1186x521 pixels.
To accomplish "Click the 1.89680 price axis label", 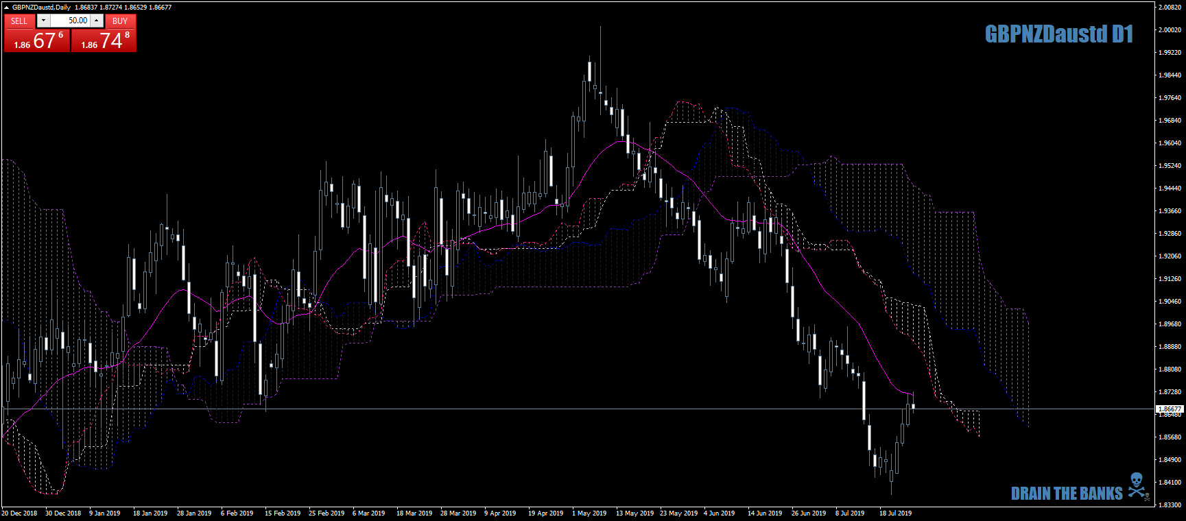I will (1170, 324).
